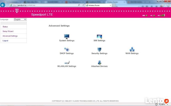Open Attached Devices user icon
The height and width of the screenshot is (106, 171).
pos(99,62)
